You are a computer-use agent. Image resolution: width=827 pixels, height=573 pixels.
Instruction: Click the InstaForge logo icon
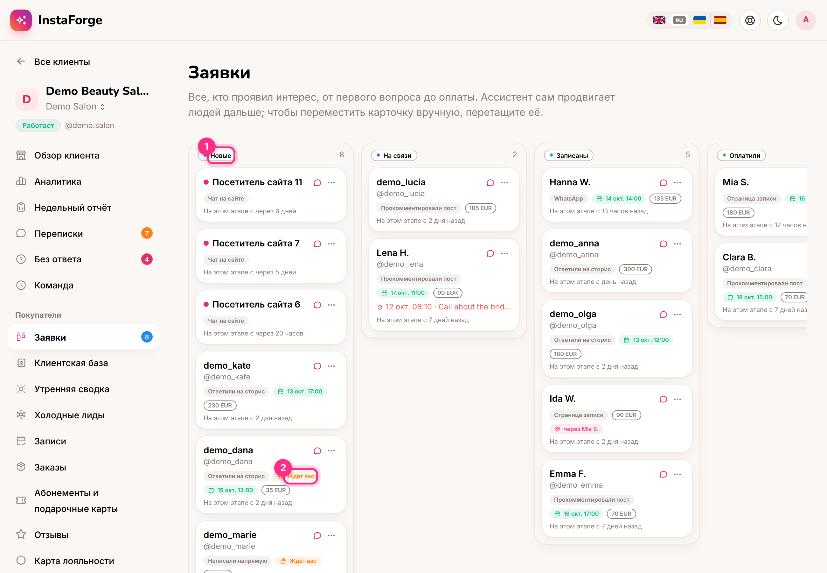tap(21, 20)
